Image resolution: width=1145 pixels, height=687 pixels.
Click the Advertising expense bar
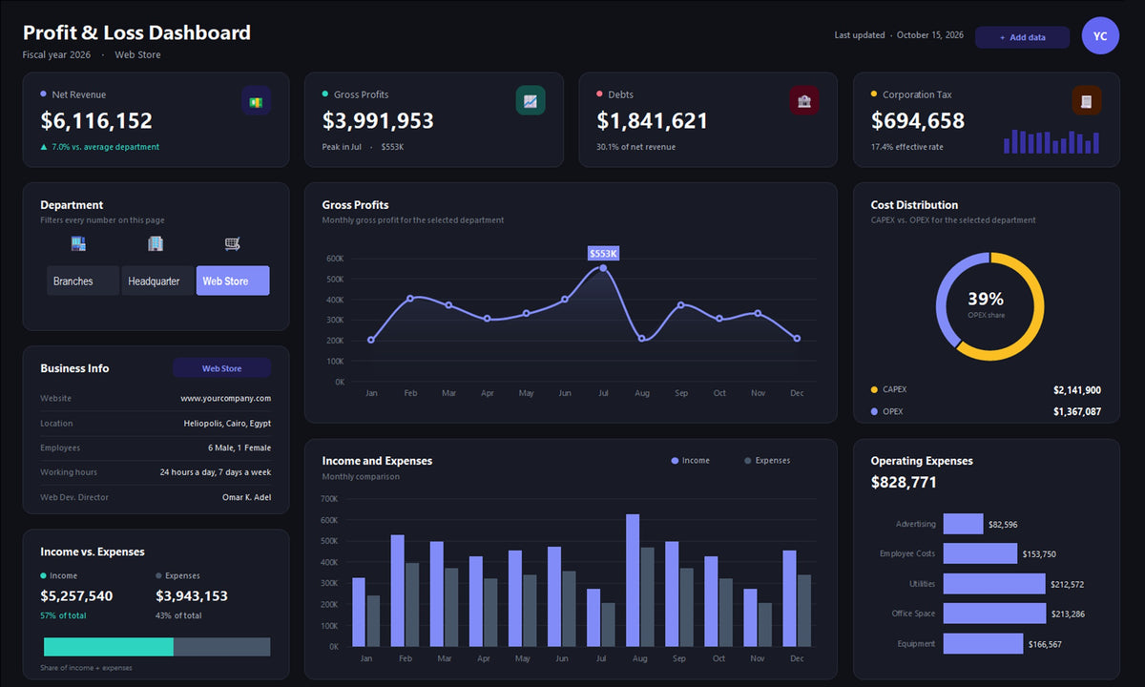[x=963, y=524]
